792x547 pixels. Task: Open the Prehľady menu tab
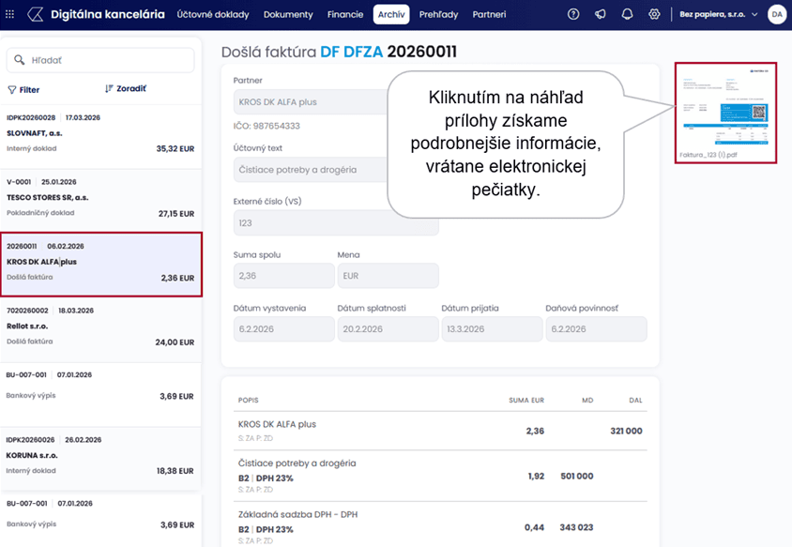tap(440, 14)
